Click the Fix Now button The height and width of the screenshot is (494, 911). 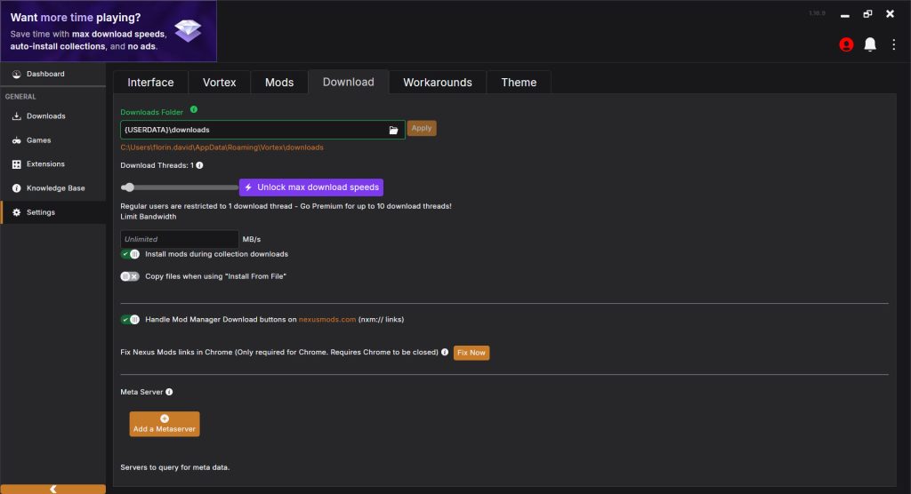[x=472, y=353]
